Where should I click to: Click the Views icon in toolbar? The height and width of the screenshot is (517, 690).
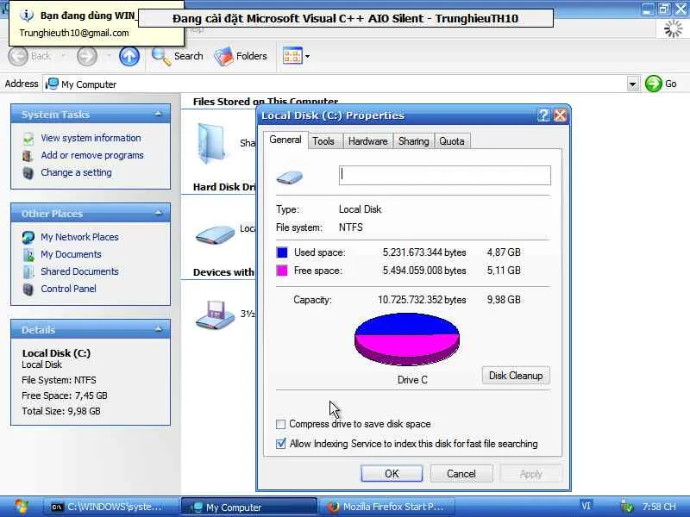[292, 56]
